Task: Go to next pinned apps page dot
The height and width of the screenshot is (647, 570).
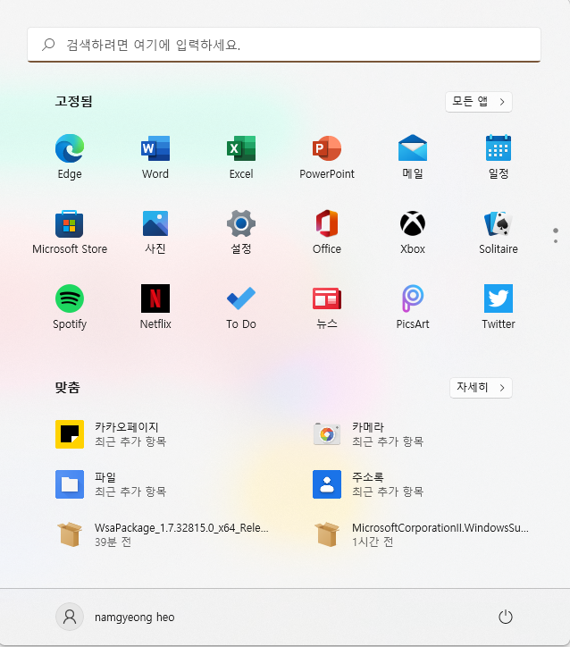Action: click(x=556, y=241)
